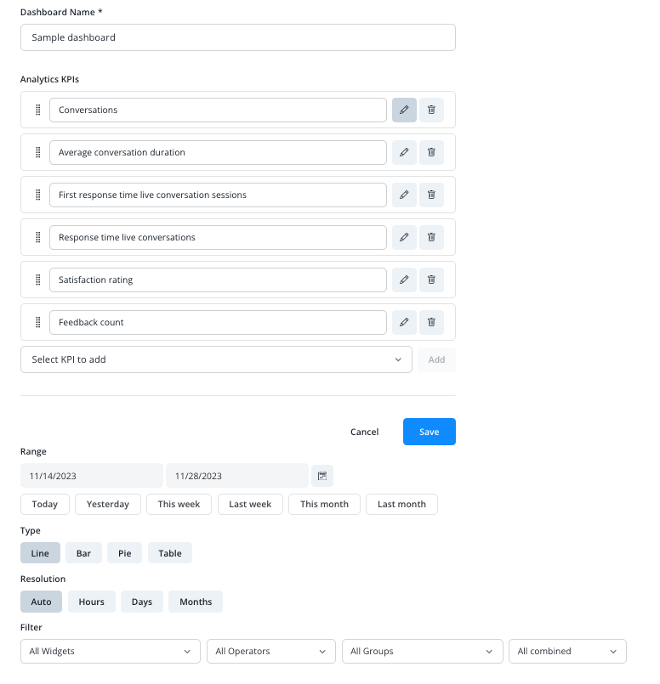Open the Select KPI to add dropdown
Screen dimensions: 660x684
216,359
